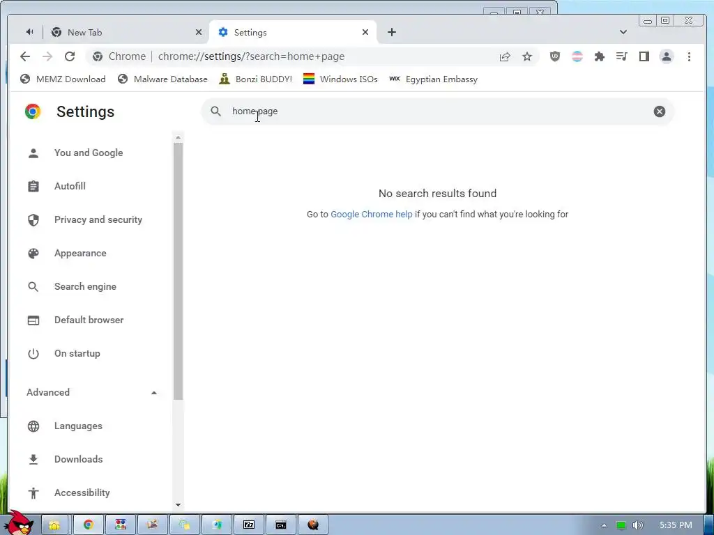
Task: Click in the settings search field
Action: tap(437, 111)
